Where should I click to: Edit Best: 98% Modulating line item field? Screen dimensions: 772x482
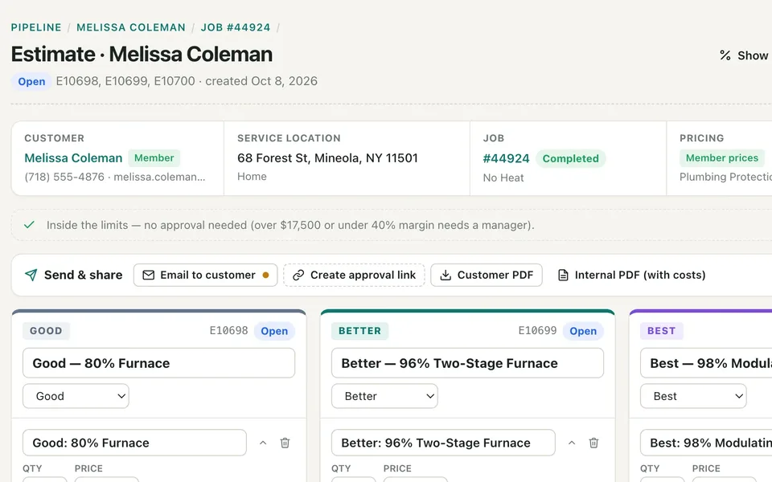coord(706,443)
